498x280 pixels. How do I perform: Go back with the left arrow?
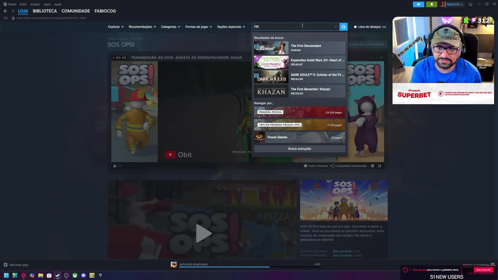point(5,11)
